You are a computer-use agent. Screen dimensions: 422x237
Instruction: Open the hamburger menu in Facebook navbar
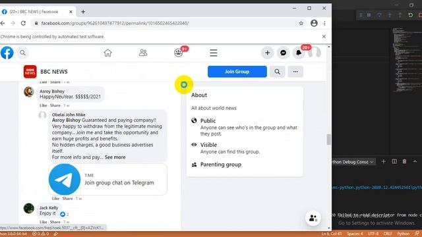[x=214, y=53]
